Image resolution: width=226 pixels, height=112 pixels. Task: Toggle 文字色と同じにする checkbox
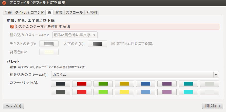point(113,44)
